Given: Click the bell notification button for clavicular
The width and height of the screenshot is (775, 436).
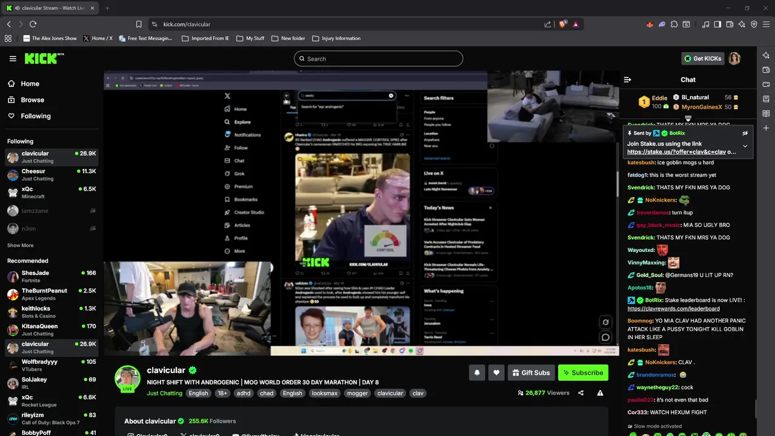Looking at the screenshot, I should (477, 372).
